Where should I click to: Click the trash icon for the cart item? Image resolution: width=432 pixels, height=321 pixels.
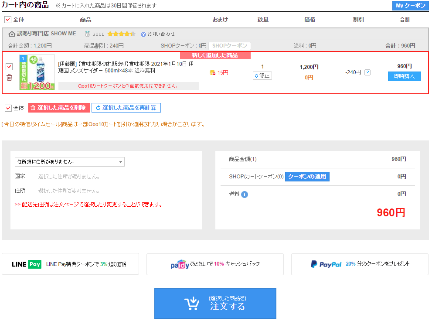9,78
